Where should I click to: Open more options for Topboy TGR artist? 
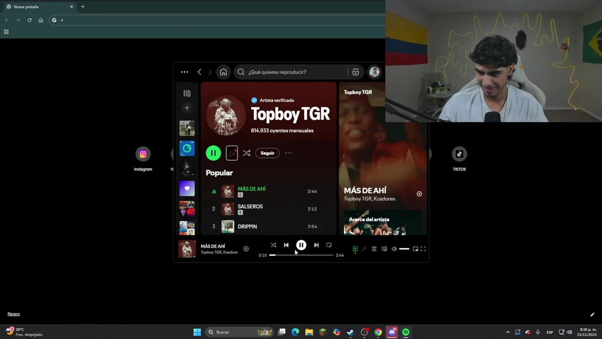pos(288,153)
